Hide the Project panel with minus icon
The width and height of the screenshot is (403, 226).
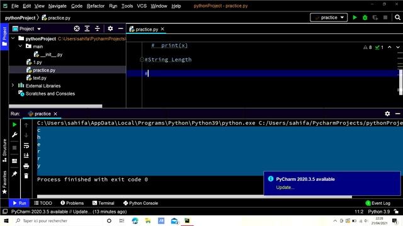click(120, 29)
